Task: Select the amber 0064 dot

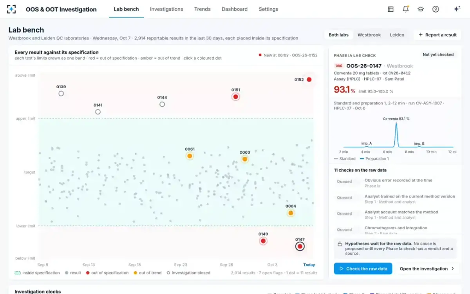Action: [x=291, y=213]
